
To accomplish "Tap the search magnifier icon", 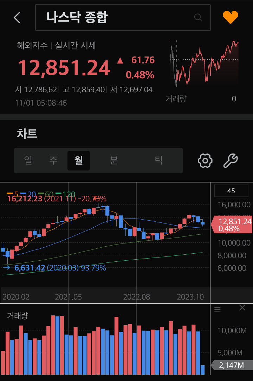I will 198,18.
